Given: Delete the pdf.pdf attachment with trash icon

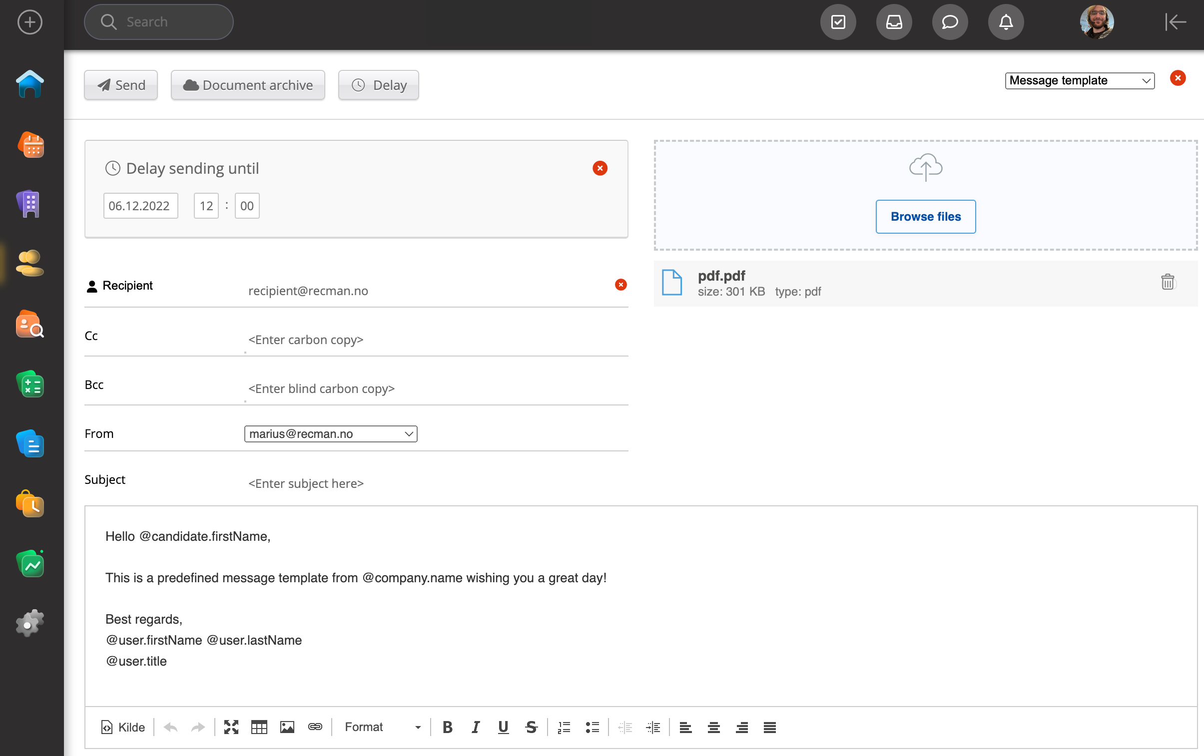Looking at the screenshot, I should click(x=1167, y=282).
